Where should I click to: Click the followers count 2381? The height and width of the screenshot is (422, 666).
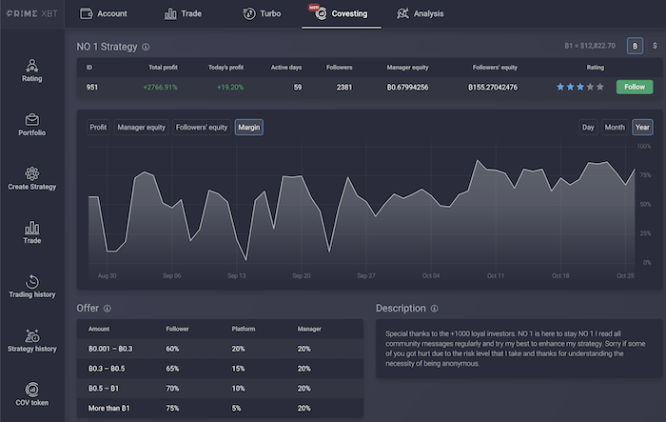[344, 88]
